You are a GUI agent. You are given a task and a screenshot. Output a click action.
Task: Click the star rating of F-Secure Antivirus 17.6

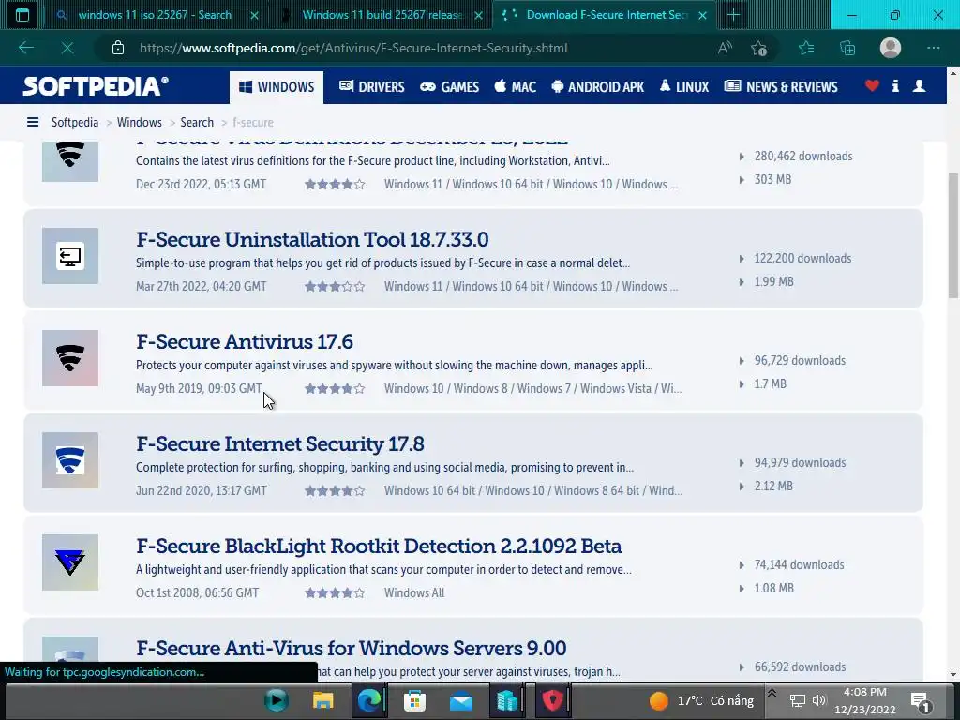pyautogui.click(x=335, y=389)
